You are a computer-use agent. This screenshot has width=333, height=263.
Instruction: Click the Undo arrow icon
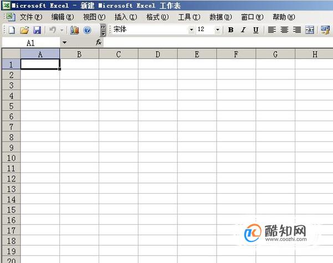53,30
